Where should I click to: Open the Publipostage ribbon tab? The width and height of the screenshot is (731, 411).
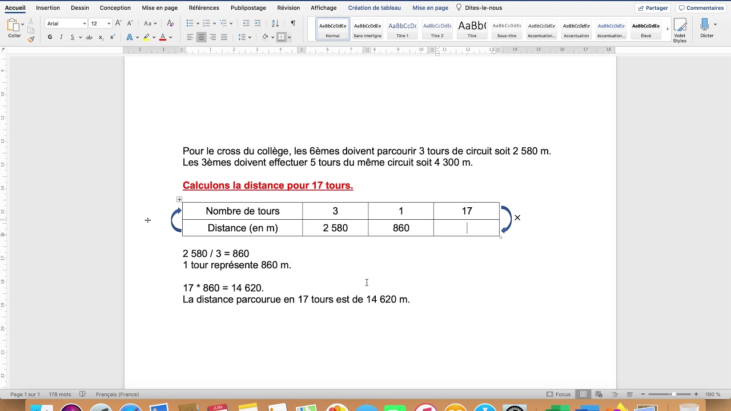click(248, 8)
